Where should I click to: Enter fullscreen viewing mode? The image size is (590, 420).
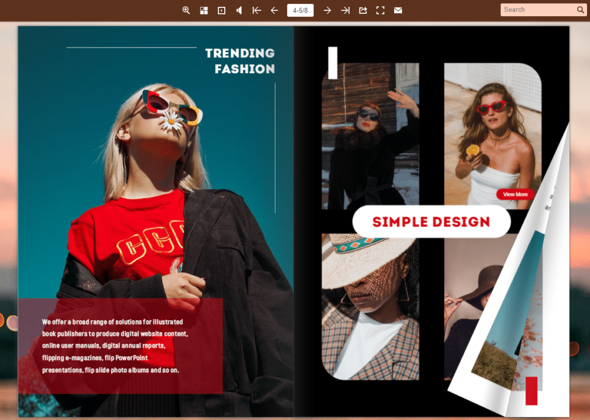click(380, 10)
